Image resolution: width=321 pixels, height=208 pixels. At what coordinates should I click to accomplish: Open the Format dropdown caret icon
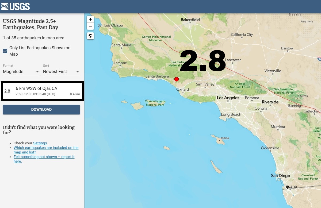37,72
